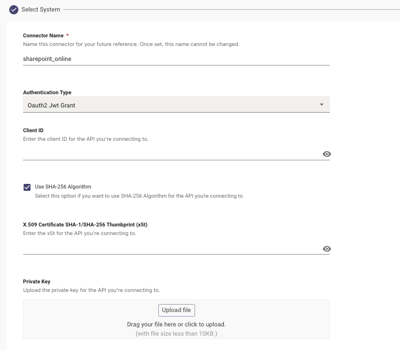Click the Authentication Type label
This screenshot has width=400, height=350.
click(x=47, y=92)
